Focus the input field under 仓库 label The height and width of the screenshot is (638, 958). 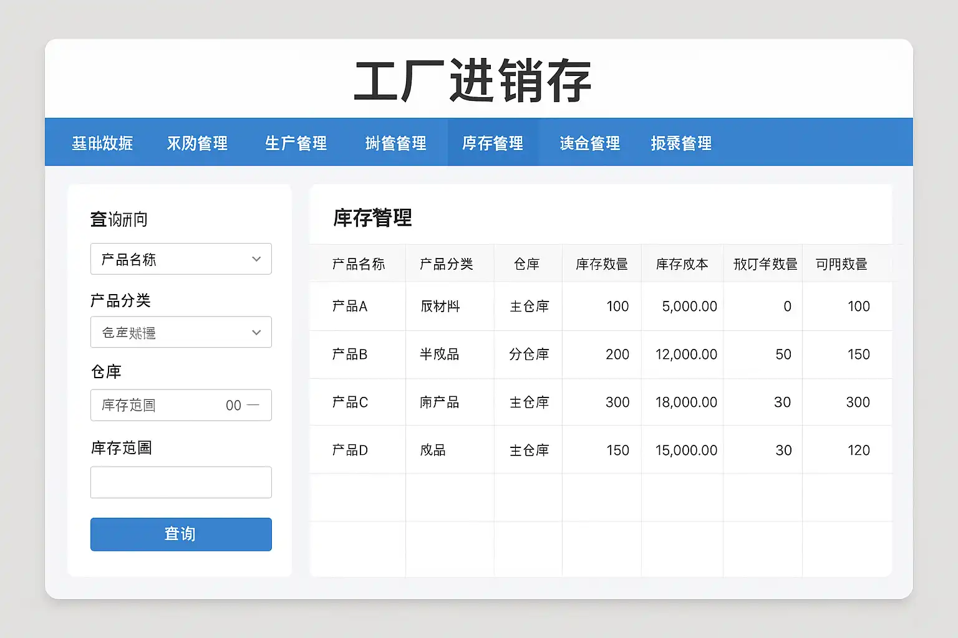pyautogui.click(x=162, y=405)
